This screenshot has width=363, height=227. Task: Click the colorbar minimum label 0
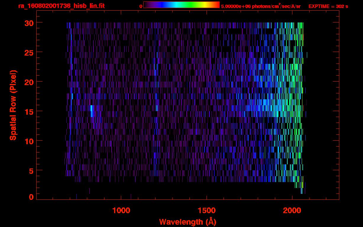141,6
